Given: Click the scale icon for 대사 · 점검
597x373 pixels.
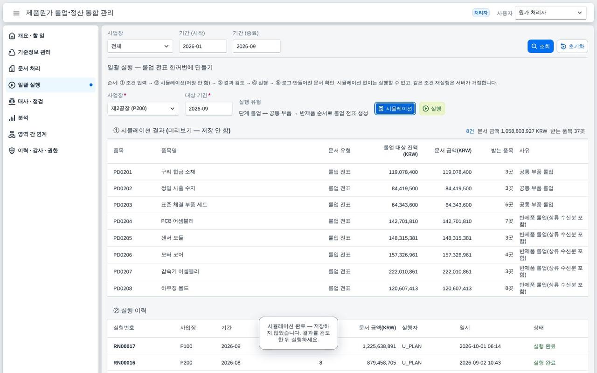Looking at the screenshot, I should (12, 101).
